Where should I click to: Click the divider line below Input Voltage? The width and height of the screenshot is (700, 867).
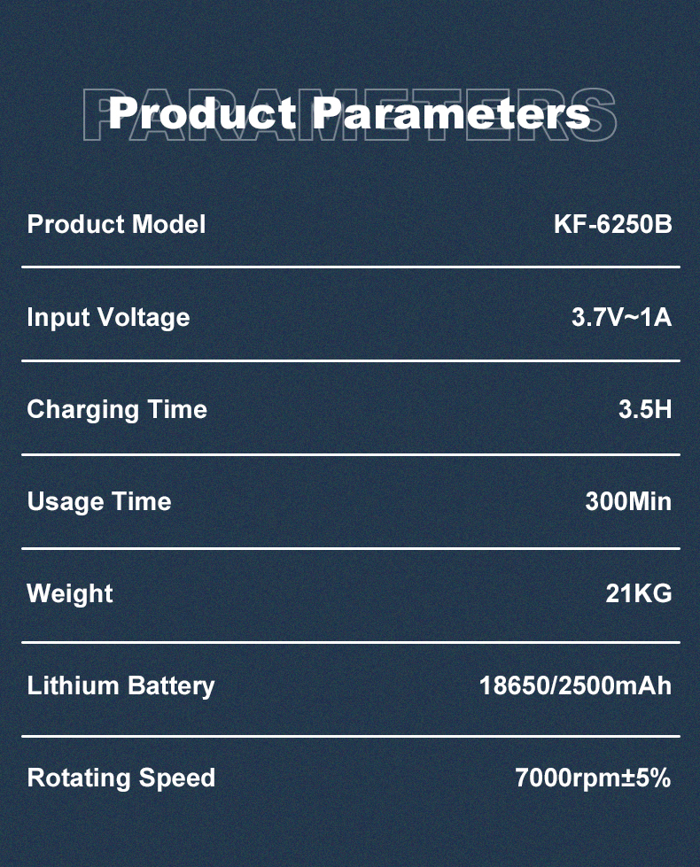[351, 361]
